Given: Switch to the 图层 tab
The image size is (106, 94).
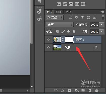Looking at the screenshot, I should (49, 12).
